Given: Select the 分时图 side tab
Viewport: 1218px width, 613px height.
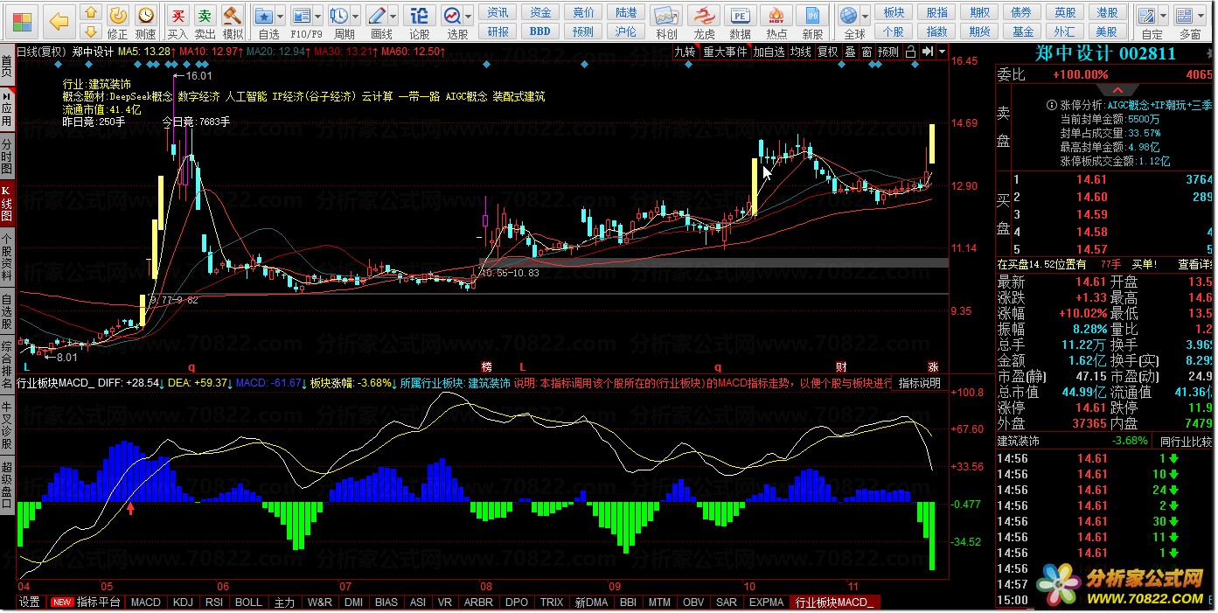Looking at the screenshot, I should (7, 156).
